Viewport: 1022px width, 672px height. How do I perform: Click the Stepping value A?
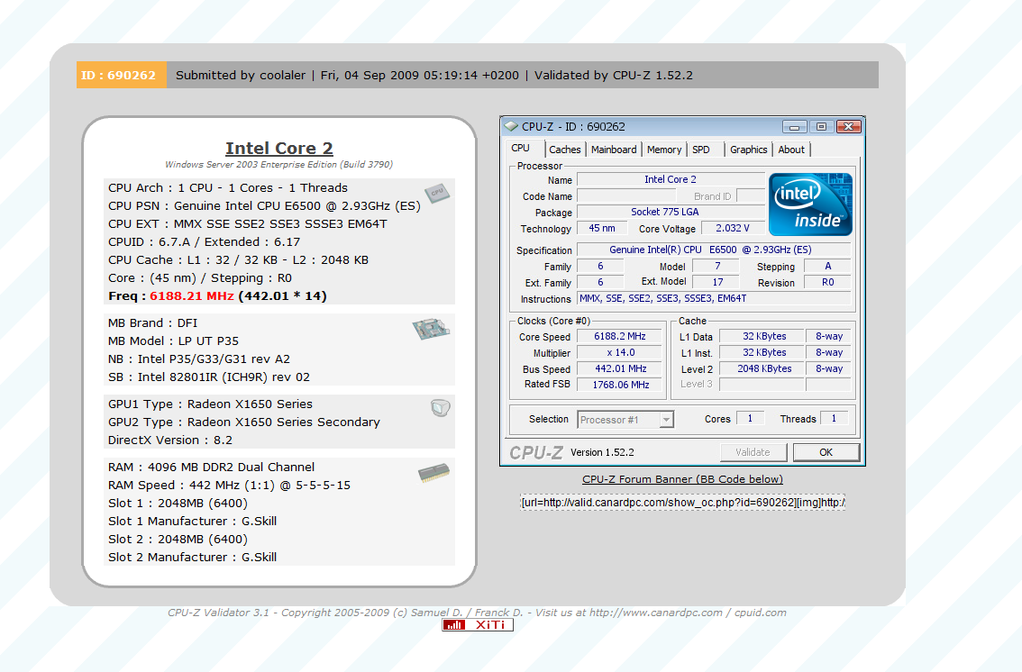coord(827,267)
